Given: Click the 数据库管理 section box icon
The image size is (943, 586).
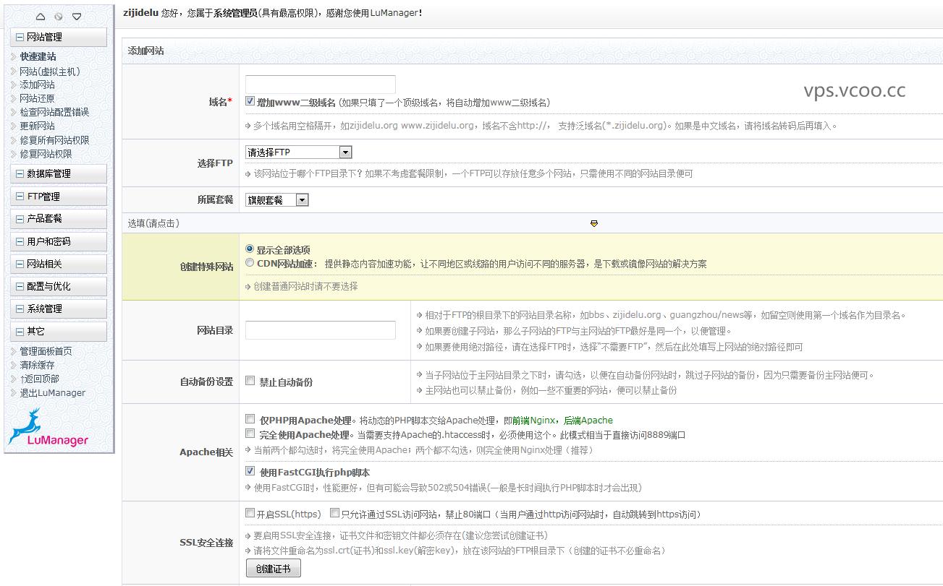Looking at the screenshot, I should tap(20, 173).
